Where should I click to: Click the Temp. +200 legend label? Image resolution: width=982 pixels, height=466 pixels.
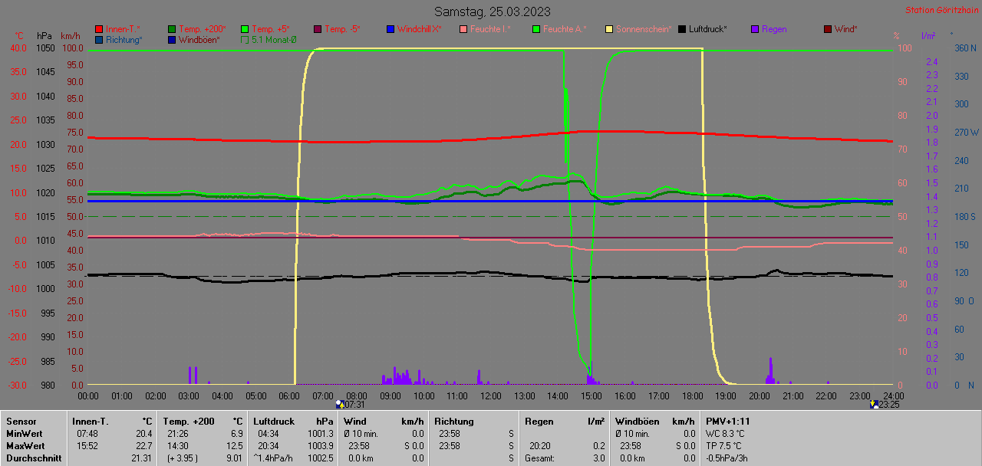(x=203, y=29)
